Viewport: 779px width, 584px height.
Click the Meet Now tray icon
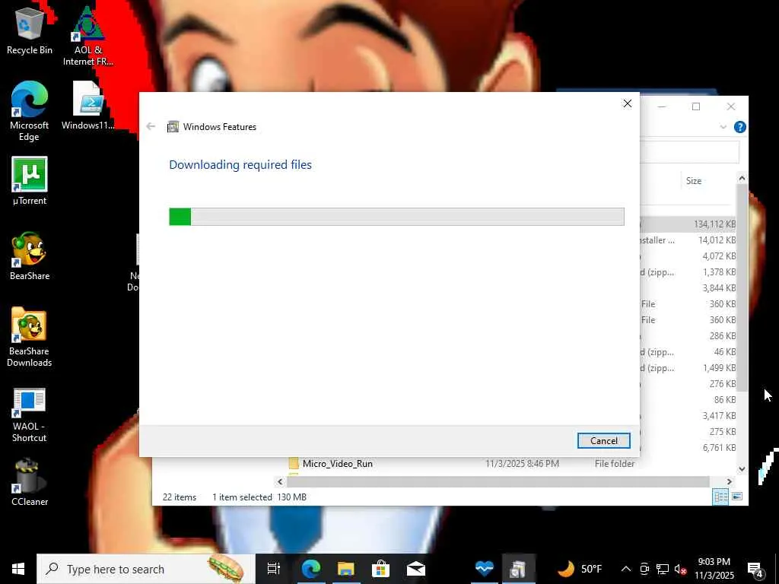pyautogui.click(x=644, y=569)
